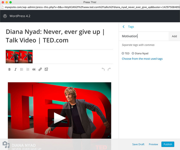The image size is (180, 150).
Task: Click the WordPress logo
Action: coord(5,16)
